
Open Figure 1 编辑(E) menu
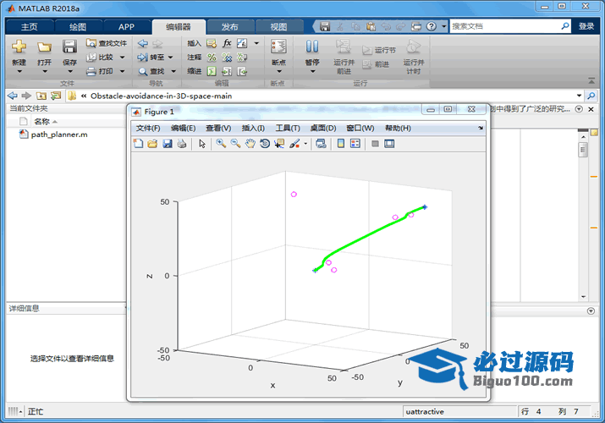click(184, 128)
